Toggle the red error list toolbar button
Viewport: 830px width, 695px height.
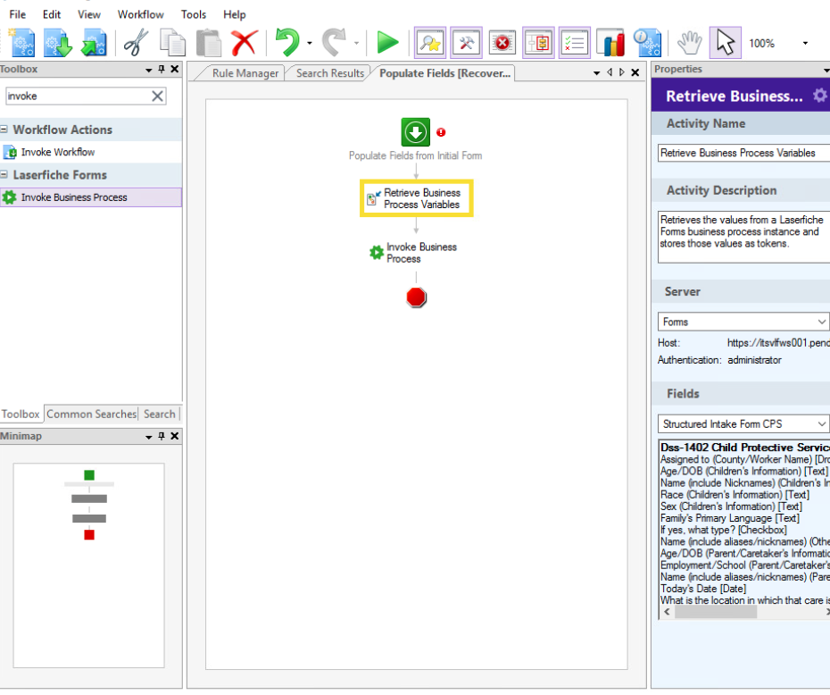(x=502, y=42)
